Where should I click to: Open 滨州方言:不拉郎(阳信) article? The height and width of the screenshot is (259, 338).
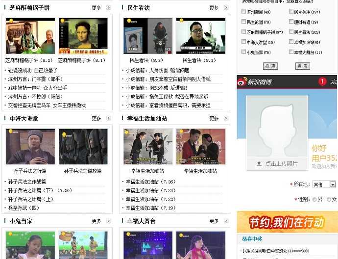click(35, 97)
